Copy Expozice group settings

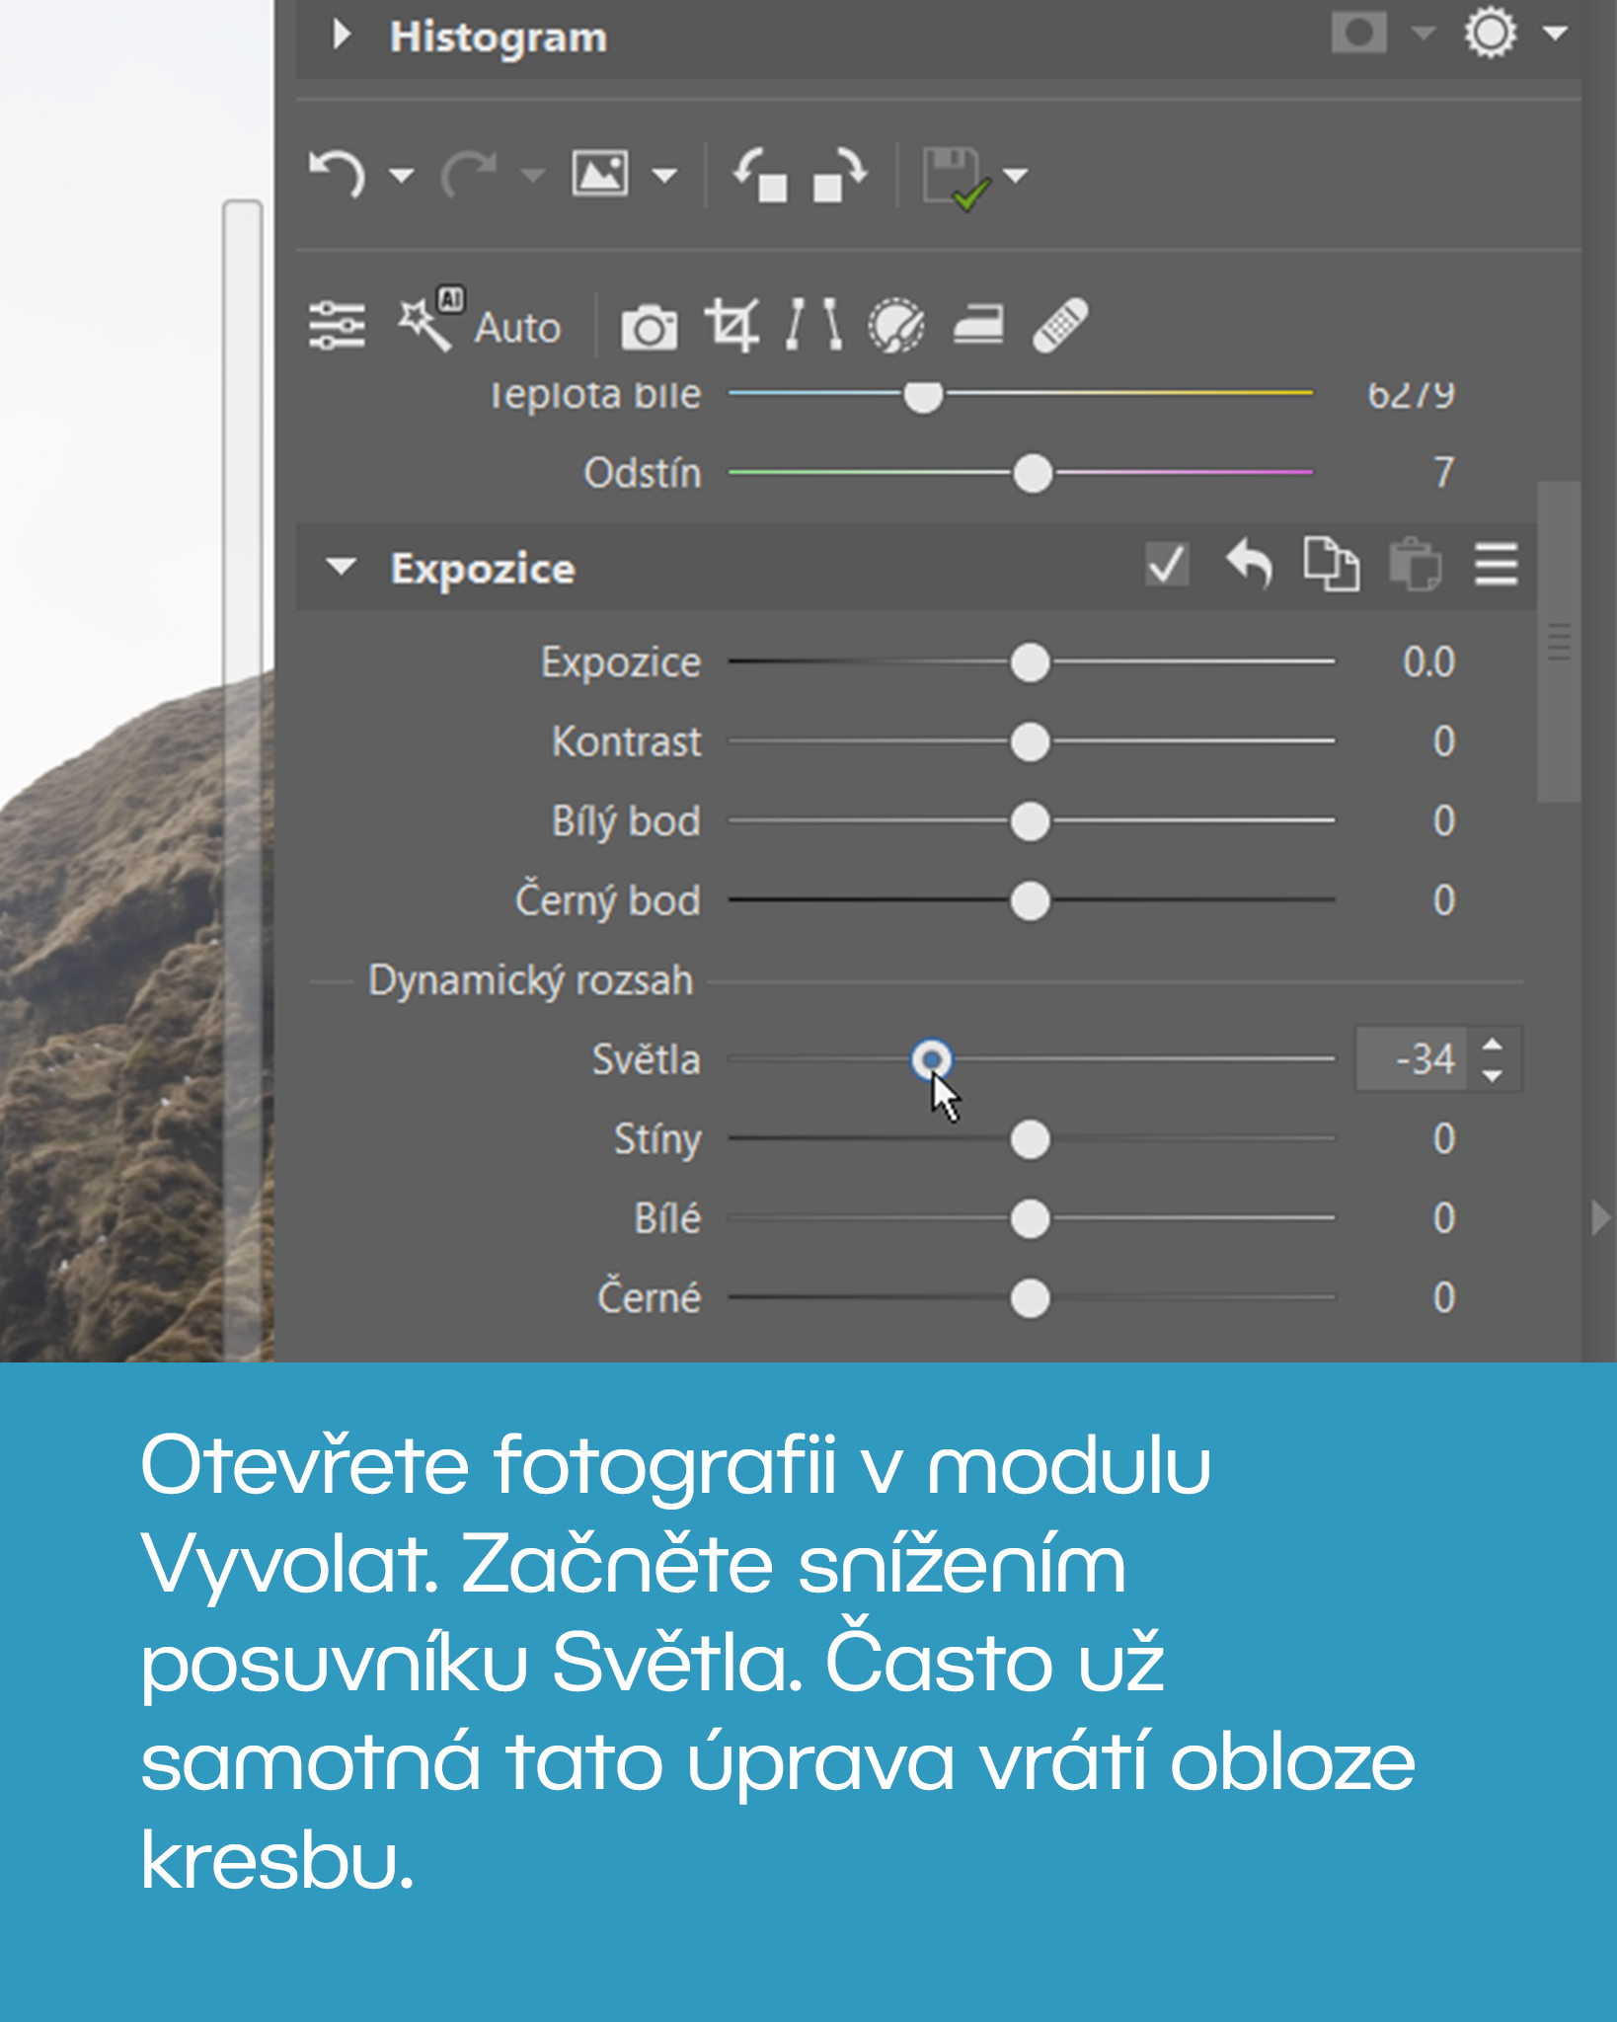tap(1331, 565)
